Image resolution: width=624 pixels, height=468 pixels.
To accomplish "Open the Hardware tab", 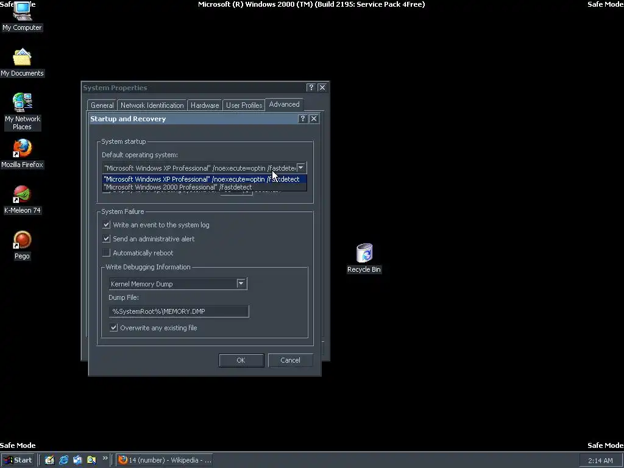I will [205, 105].
